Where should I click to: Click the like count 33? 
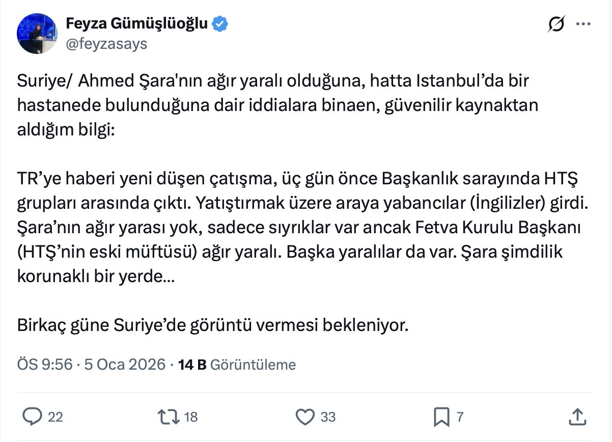pyautogui.click(x=328, y=418)
